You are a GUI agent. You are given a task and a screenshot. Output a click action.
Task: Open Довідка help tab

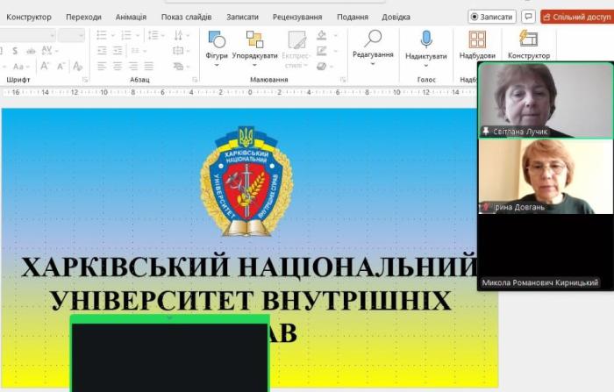tap(396, 18)
